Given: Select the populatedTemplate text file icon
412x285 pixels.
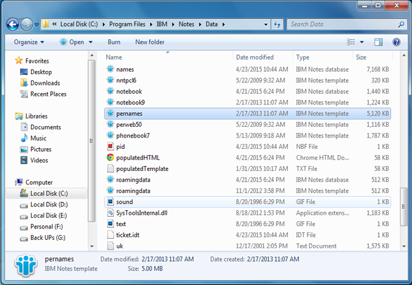Looking at the screenshot, I should click(x=110, y=168).
